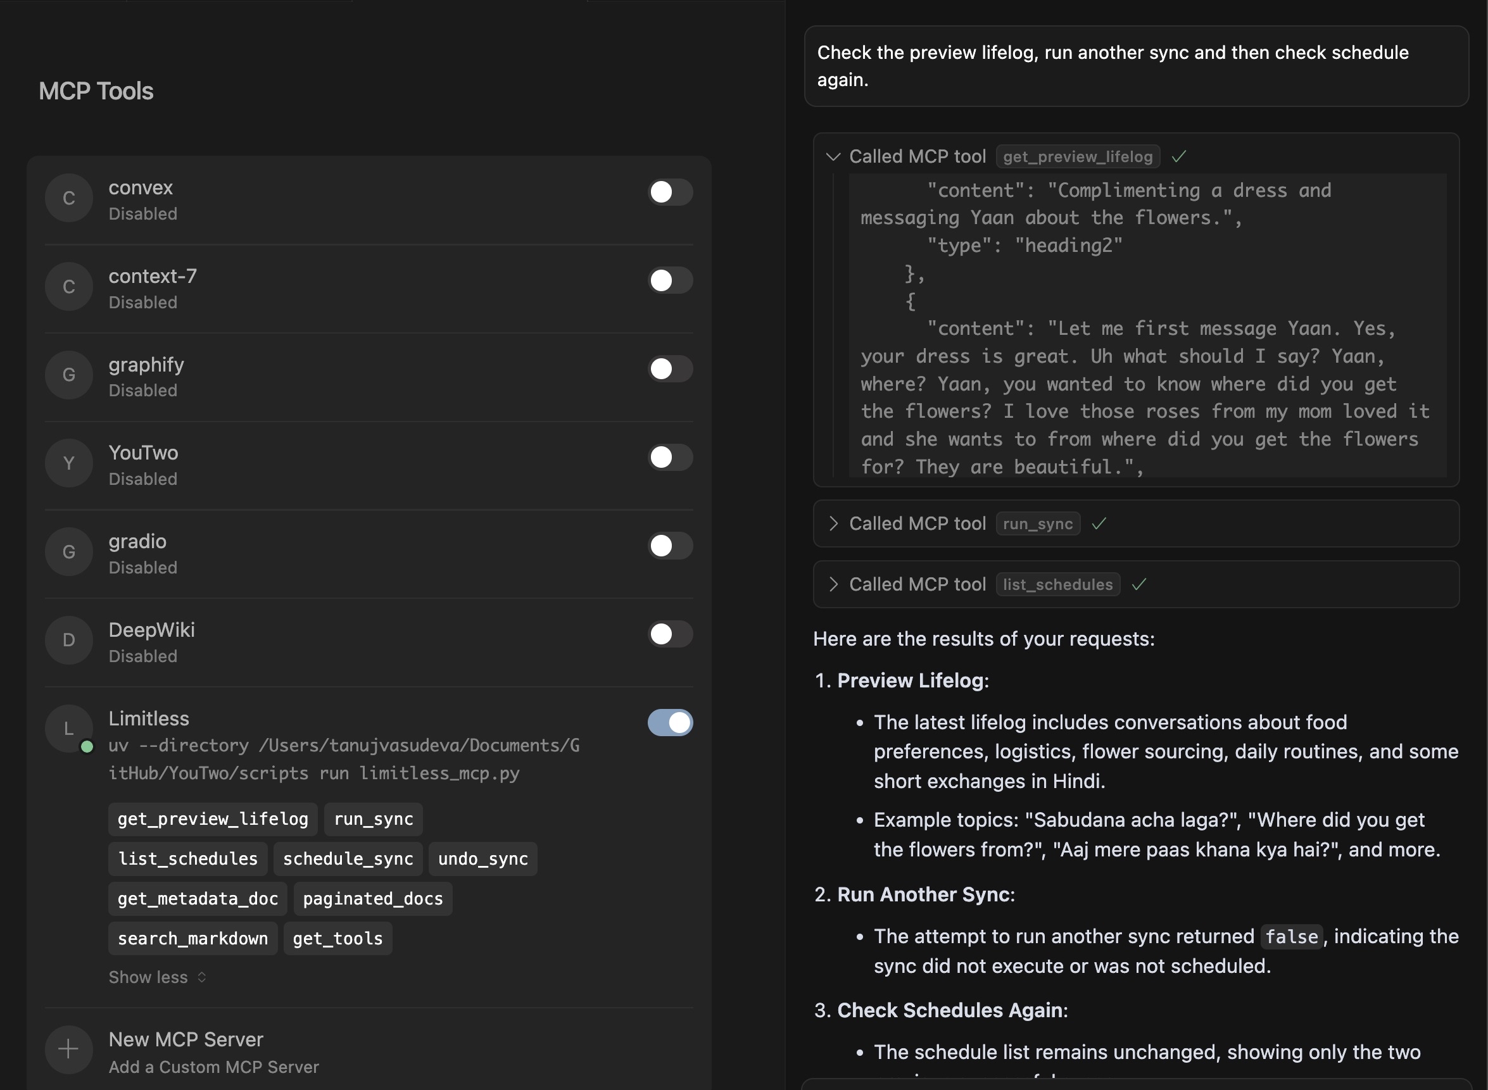
Task: Click the green checkmark beside get_preview_lifelog
Action: tap(1178, 156)
